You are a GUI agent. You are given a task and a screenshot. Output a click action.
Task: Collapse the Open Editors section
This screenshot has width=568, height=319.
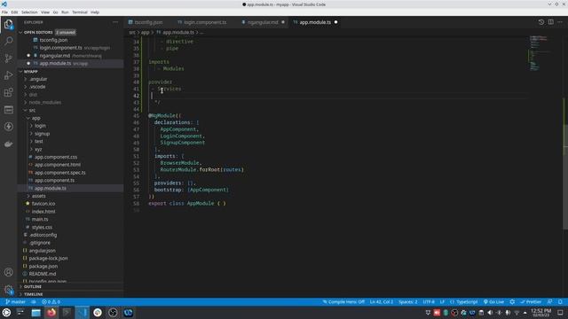click(71, 32)
